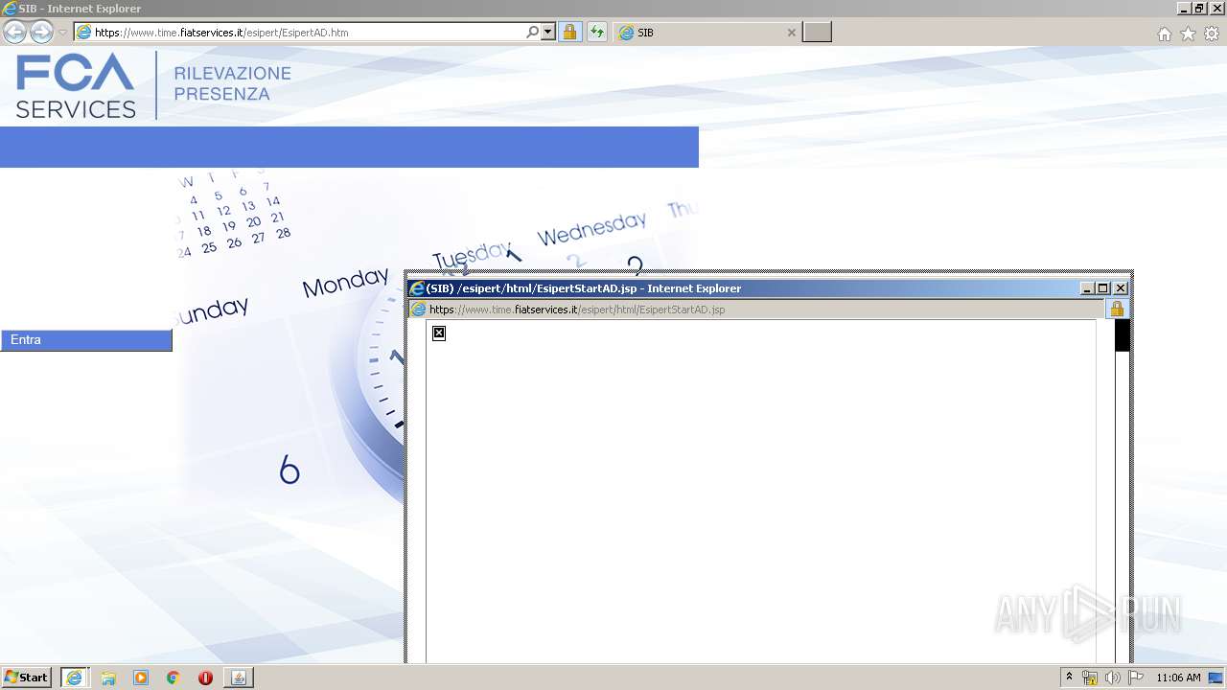The height and width of the screenshot is (690, 1227).
Task: Minimize the EsipertStartAD popup window
Action: pyautogui.click(x=1087, y=288)
